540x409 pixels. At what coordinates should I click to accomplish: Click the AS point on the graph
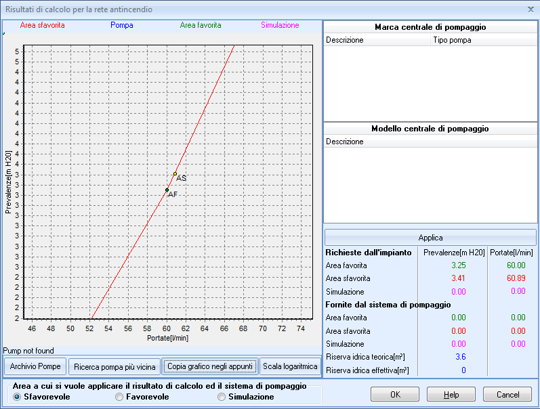[175, 174]
